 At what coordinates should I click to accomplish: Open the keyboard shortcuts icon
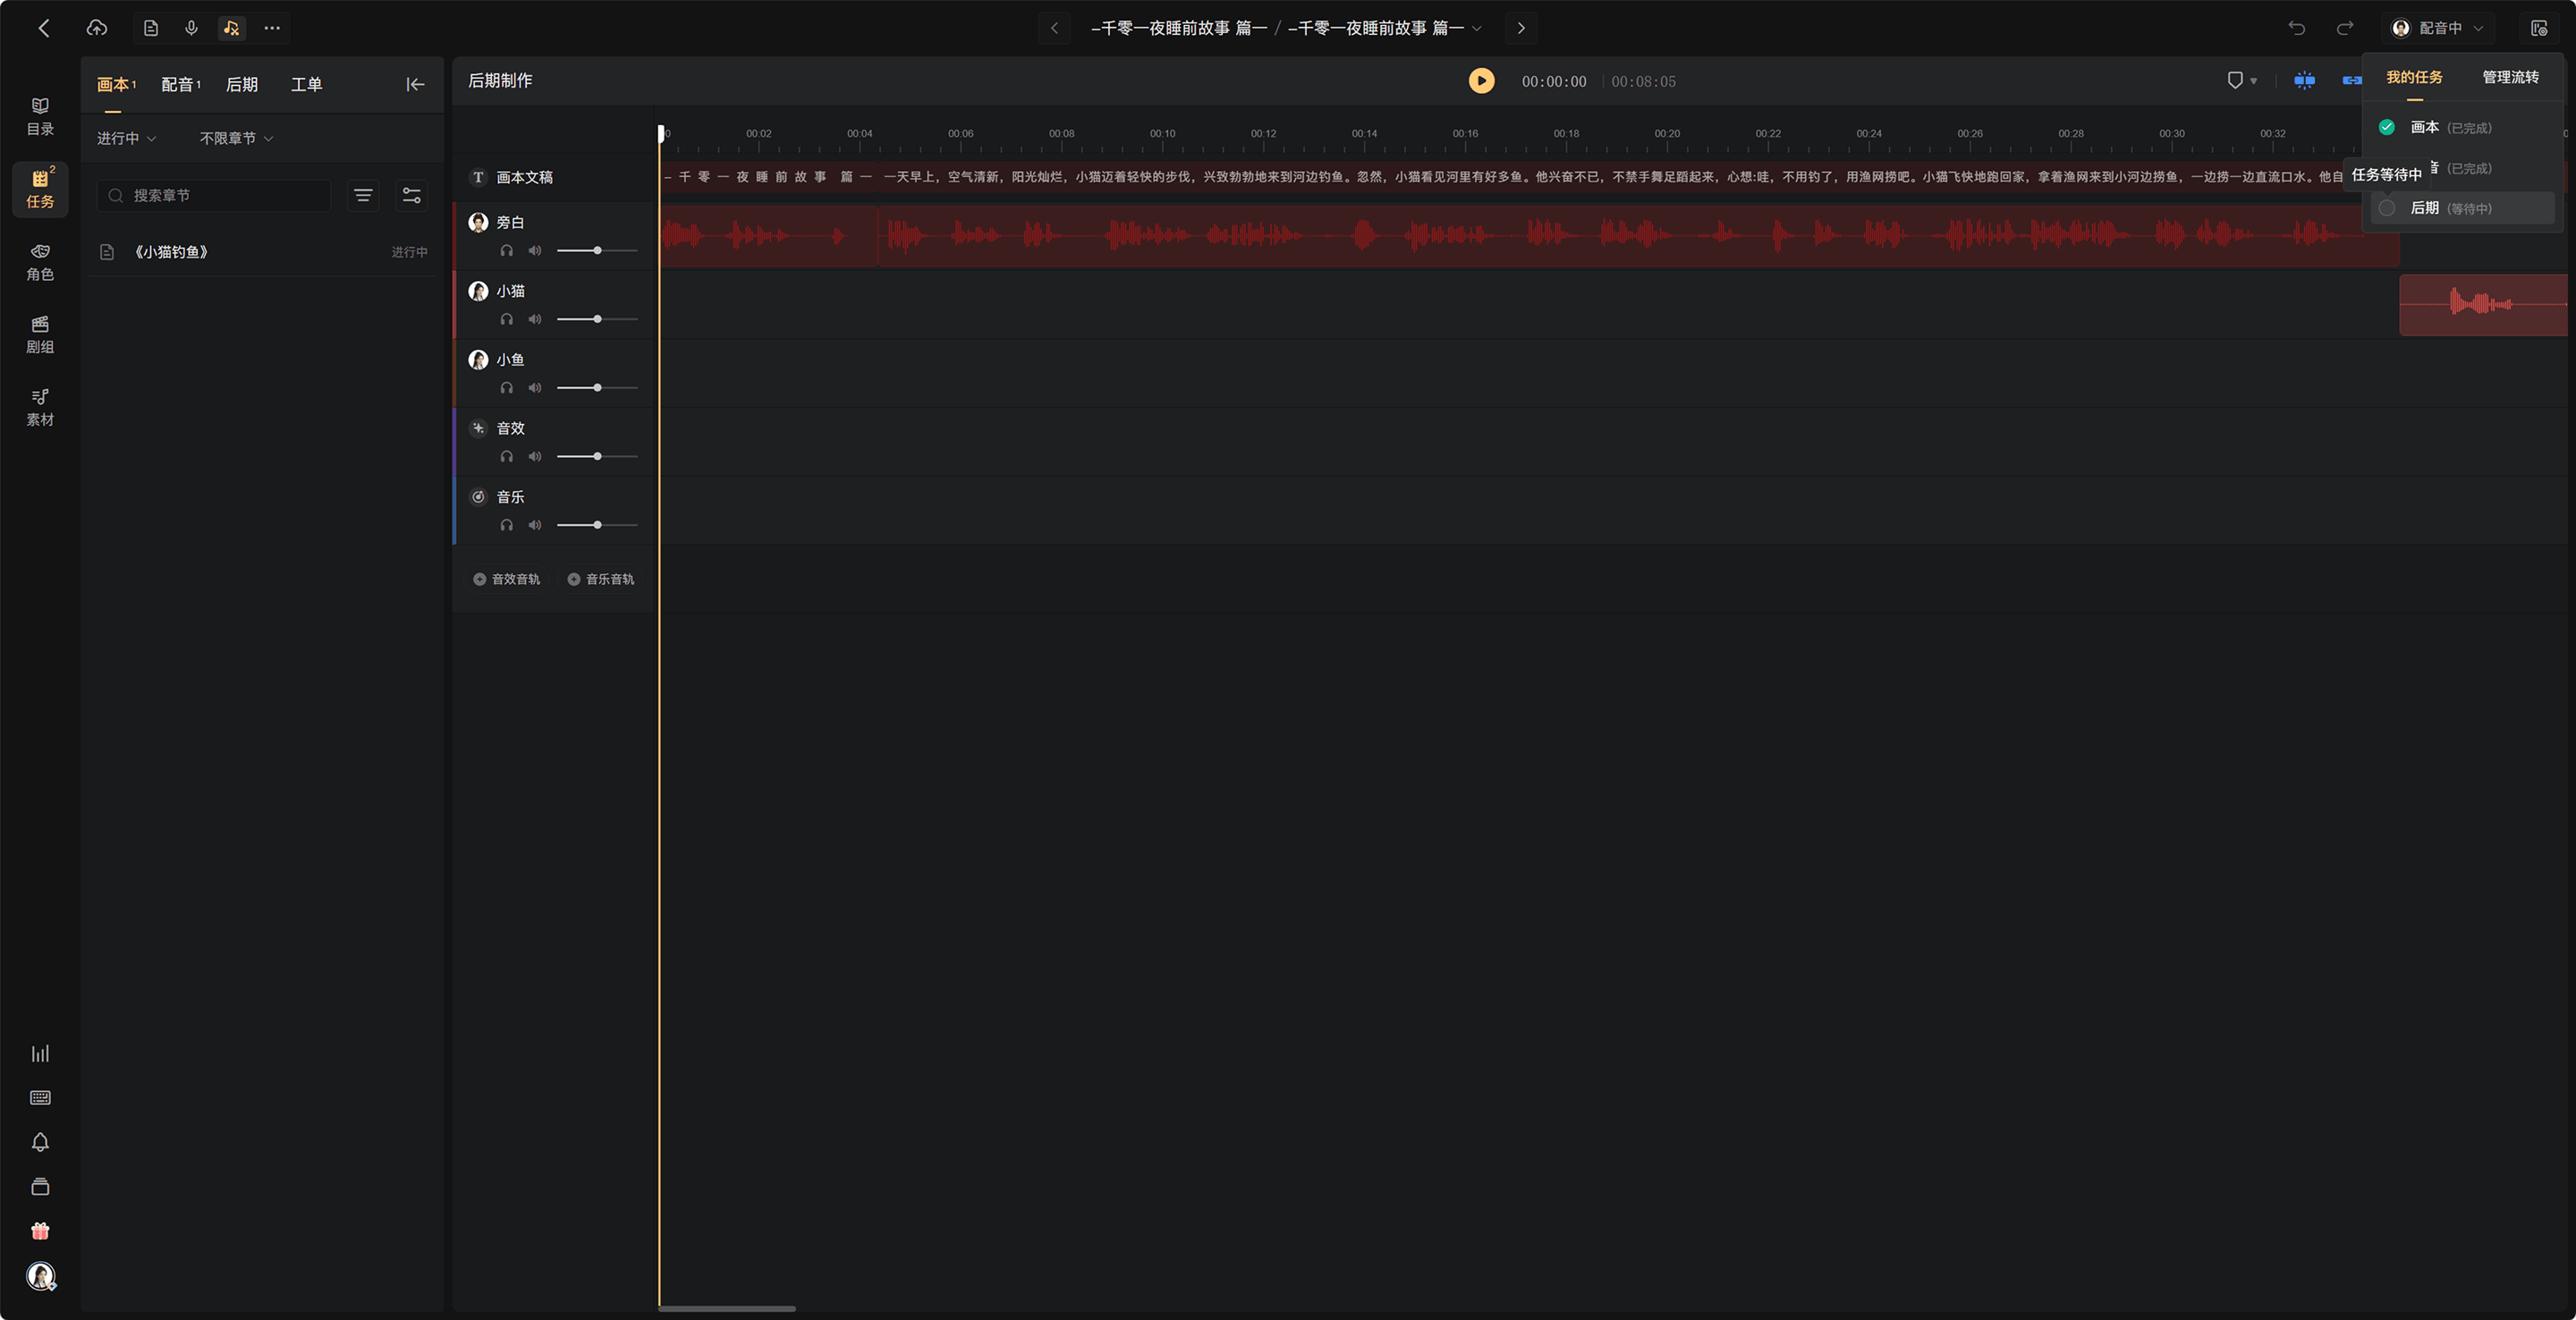(x=40, y=1098)
